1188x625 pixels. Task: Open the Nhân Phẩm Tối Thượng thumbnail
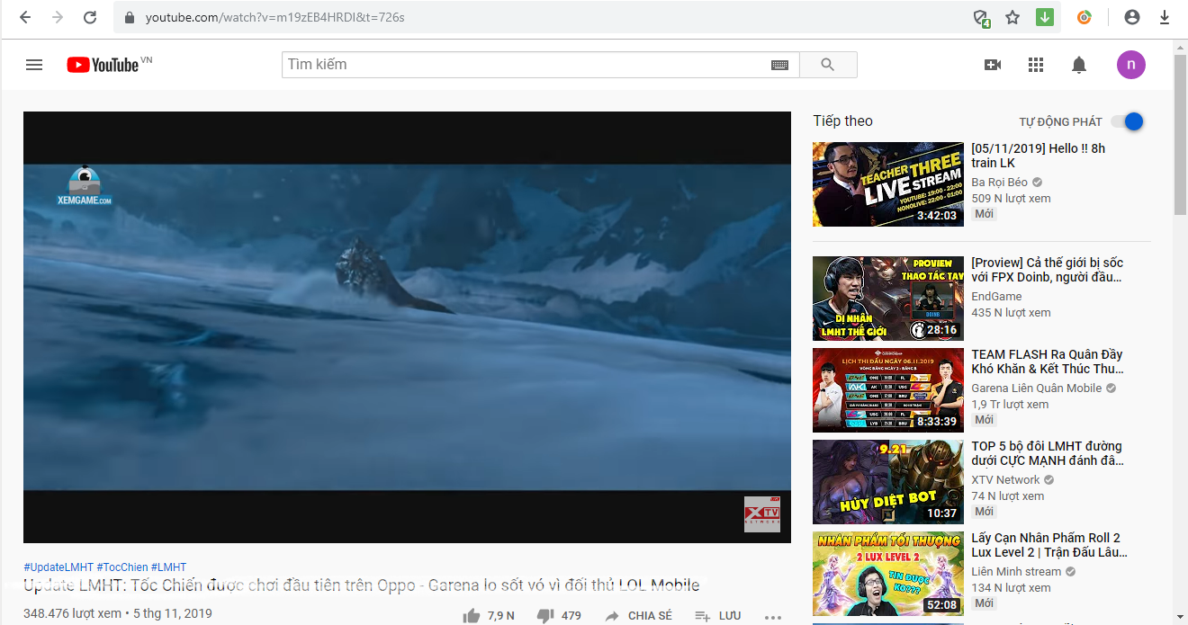pyautogui.click(x=888, y=574)
